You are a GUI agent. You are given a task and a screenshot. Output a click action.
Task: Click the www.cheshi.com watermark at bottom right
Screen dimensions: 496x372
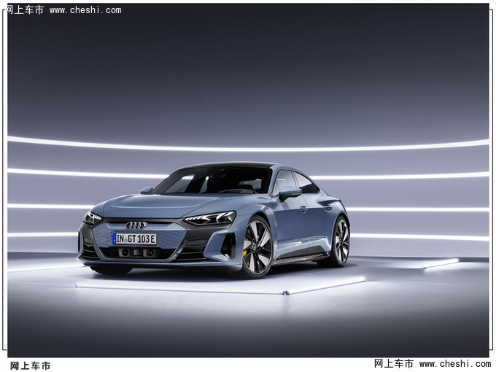[454, 363]
